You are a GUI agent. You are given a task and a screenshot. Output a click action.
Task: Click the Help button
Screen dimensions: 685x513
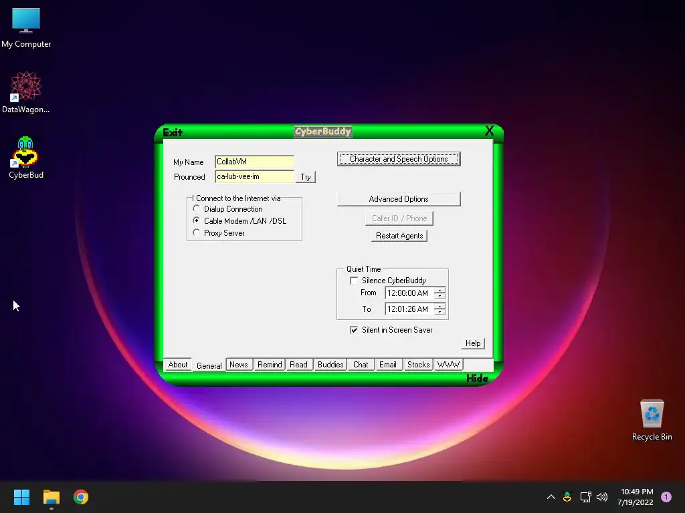[x=473, y=343]
